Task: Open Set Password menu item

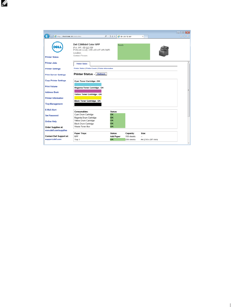Action: click(x=52, y=115)
